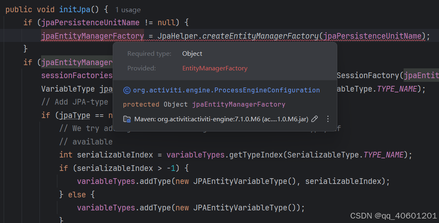Click sessionFactories variable
This screenshot has width=439, height=223.
point(77,75)
